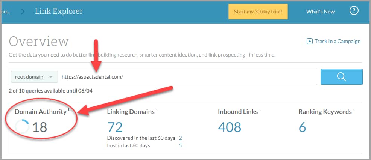The image size is (371, 160).
Task: Click Track in a Campaign link
Action: [x=338, y=42]
